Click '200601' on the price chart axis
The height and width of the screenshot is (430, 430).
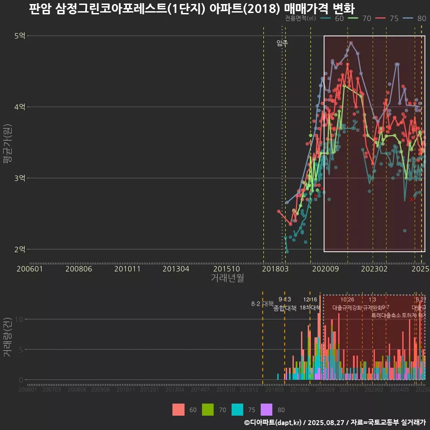click(30, 269)
